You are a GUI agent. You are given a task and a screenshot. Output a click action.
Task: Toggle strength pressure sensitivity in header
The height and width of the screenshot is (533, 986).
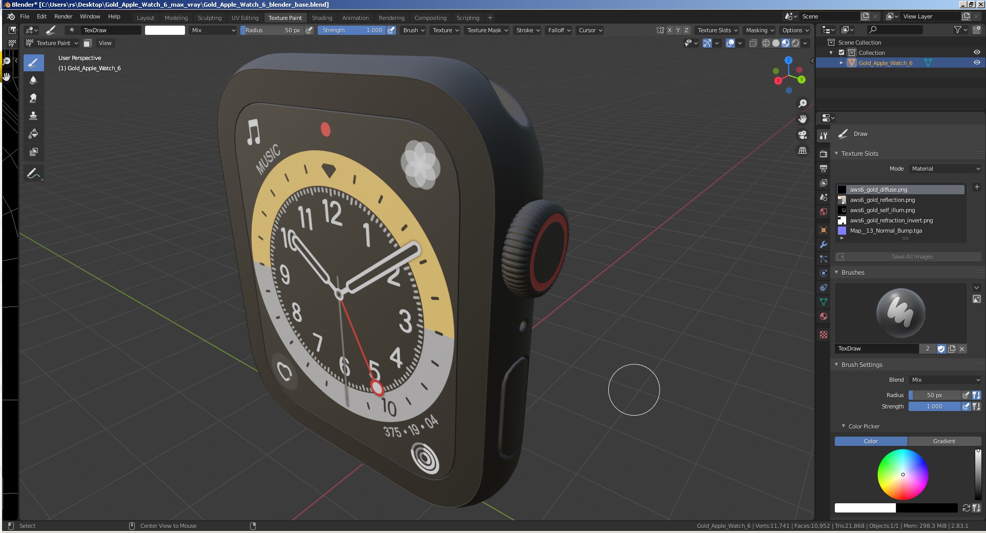(x=392, y=30)
